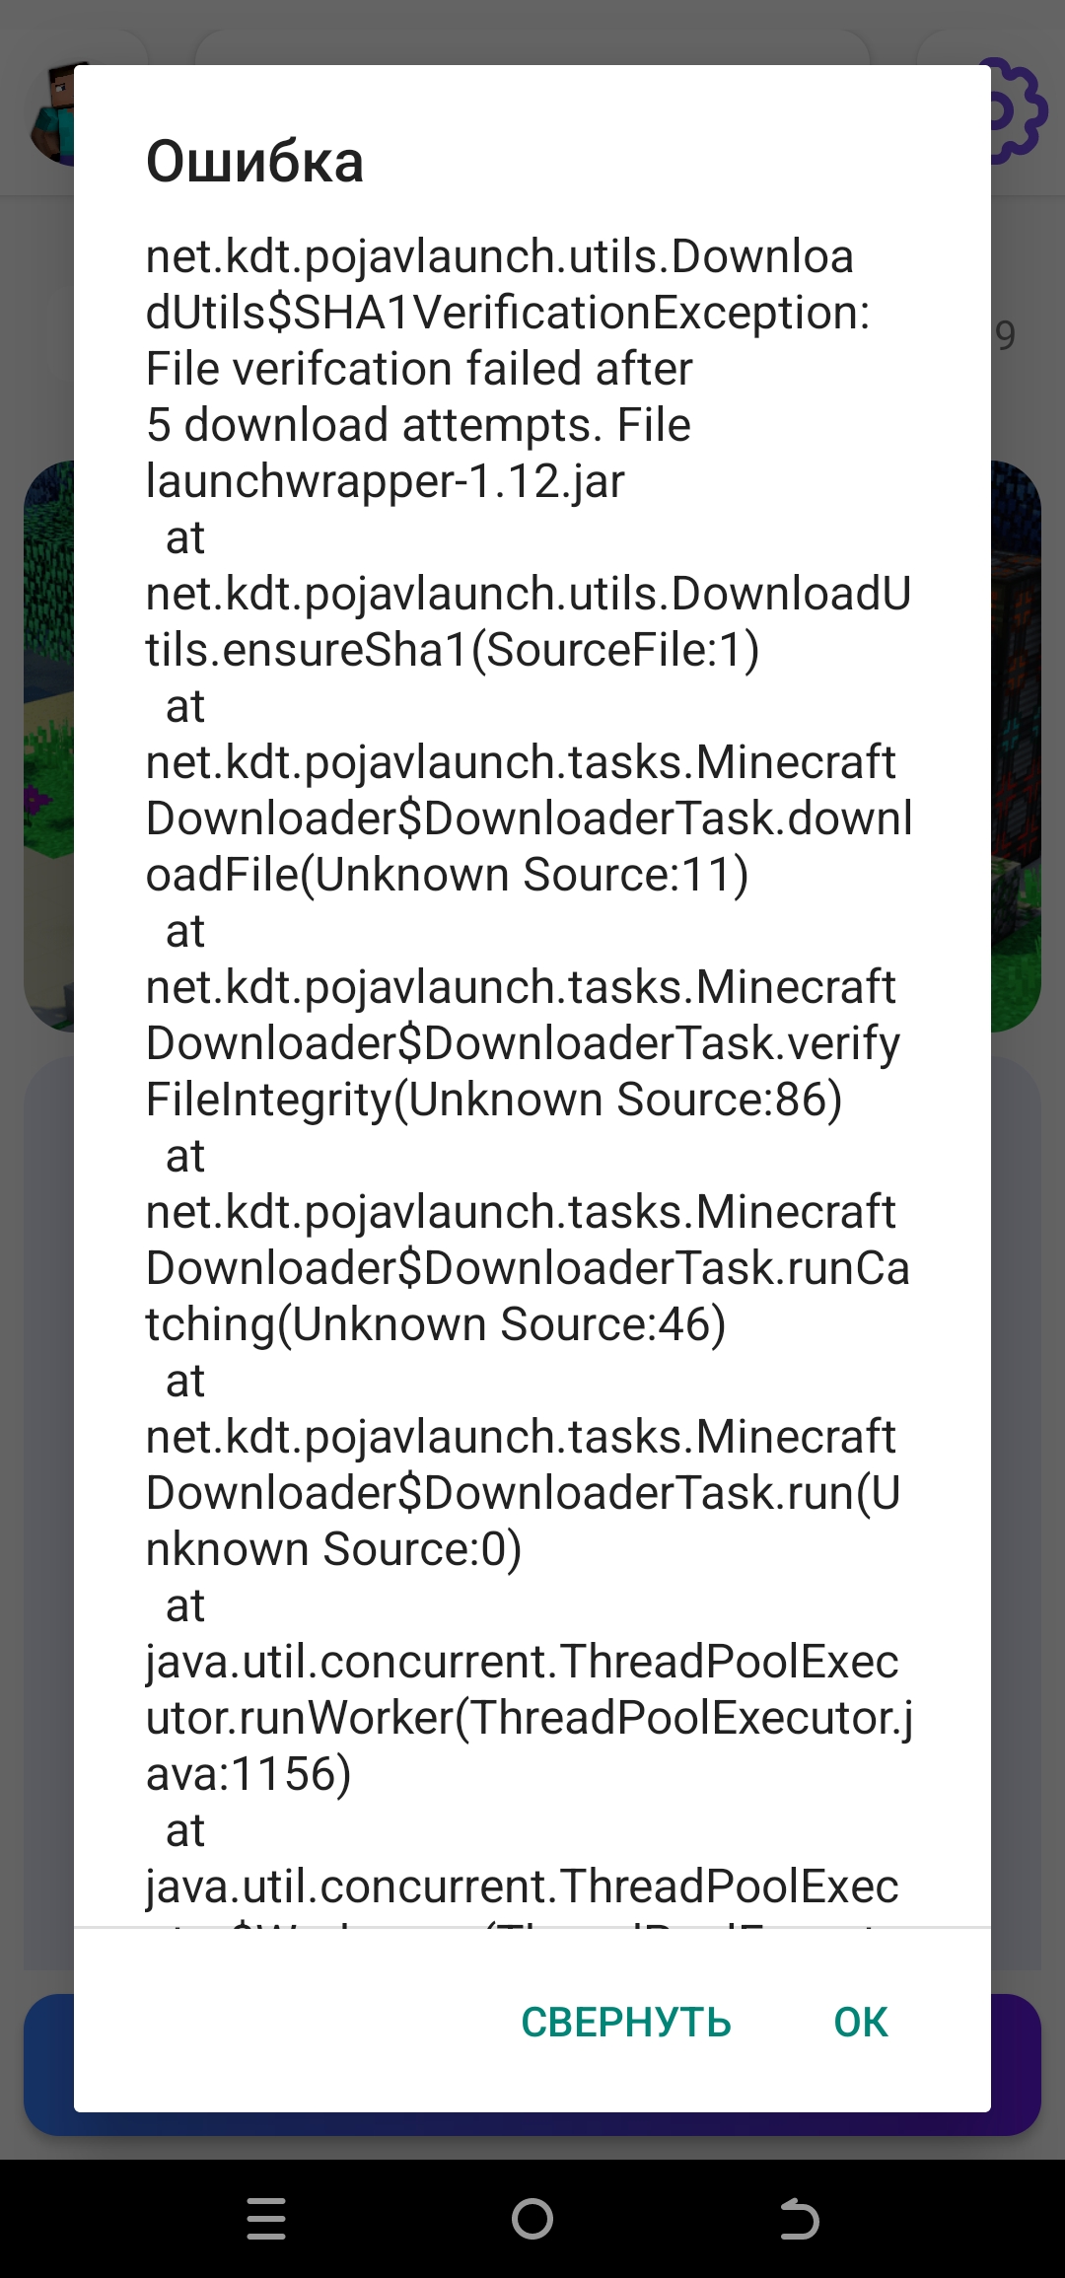This screenshot has width=1065, height=2278.
Task: Tap the Minecraft screenshot thumbnail on left edge
Action: pos(48,747)
